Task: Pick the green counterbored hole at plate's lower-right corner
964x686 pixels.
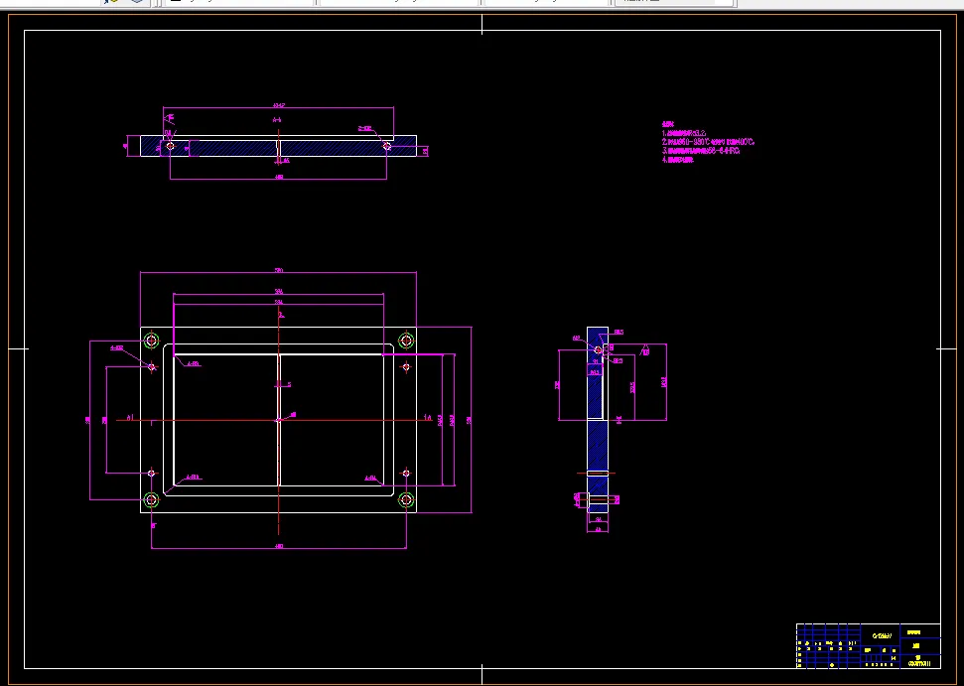Action: (x=406, y=499)
